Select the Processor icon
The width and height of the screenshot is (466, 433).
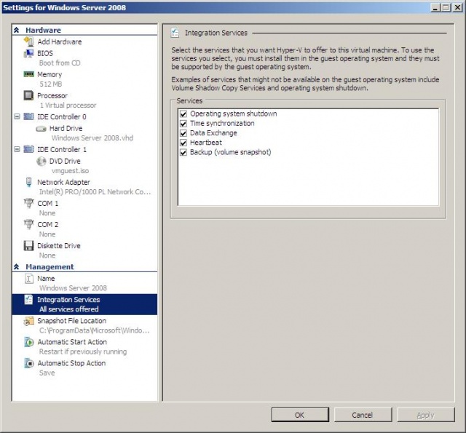28,95
